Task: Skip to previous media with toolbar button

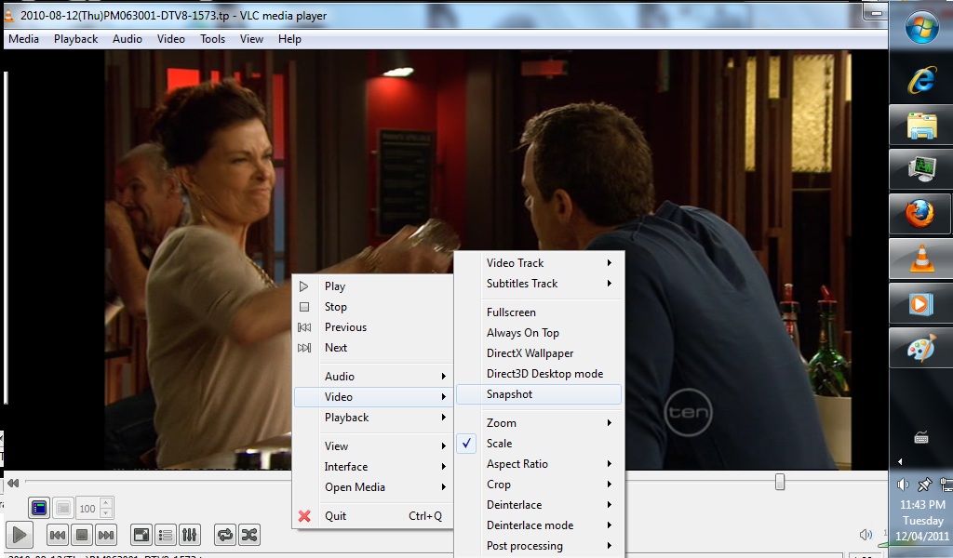Action: pyautogui.click(x=57, y=535)
